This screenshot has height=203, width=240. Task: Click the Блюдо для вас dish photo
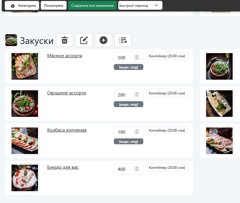(25, 178)
